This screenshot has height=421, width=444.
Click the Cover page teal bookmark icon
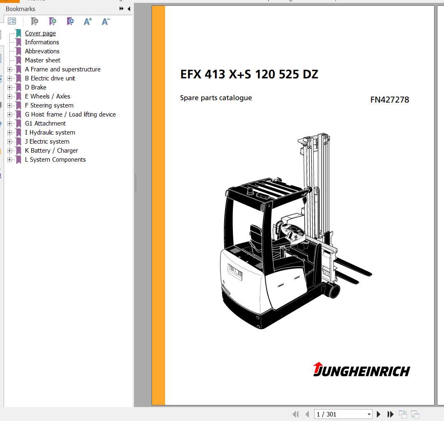19,33
